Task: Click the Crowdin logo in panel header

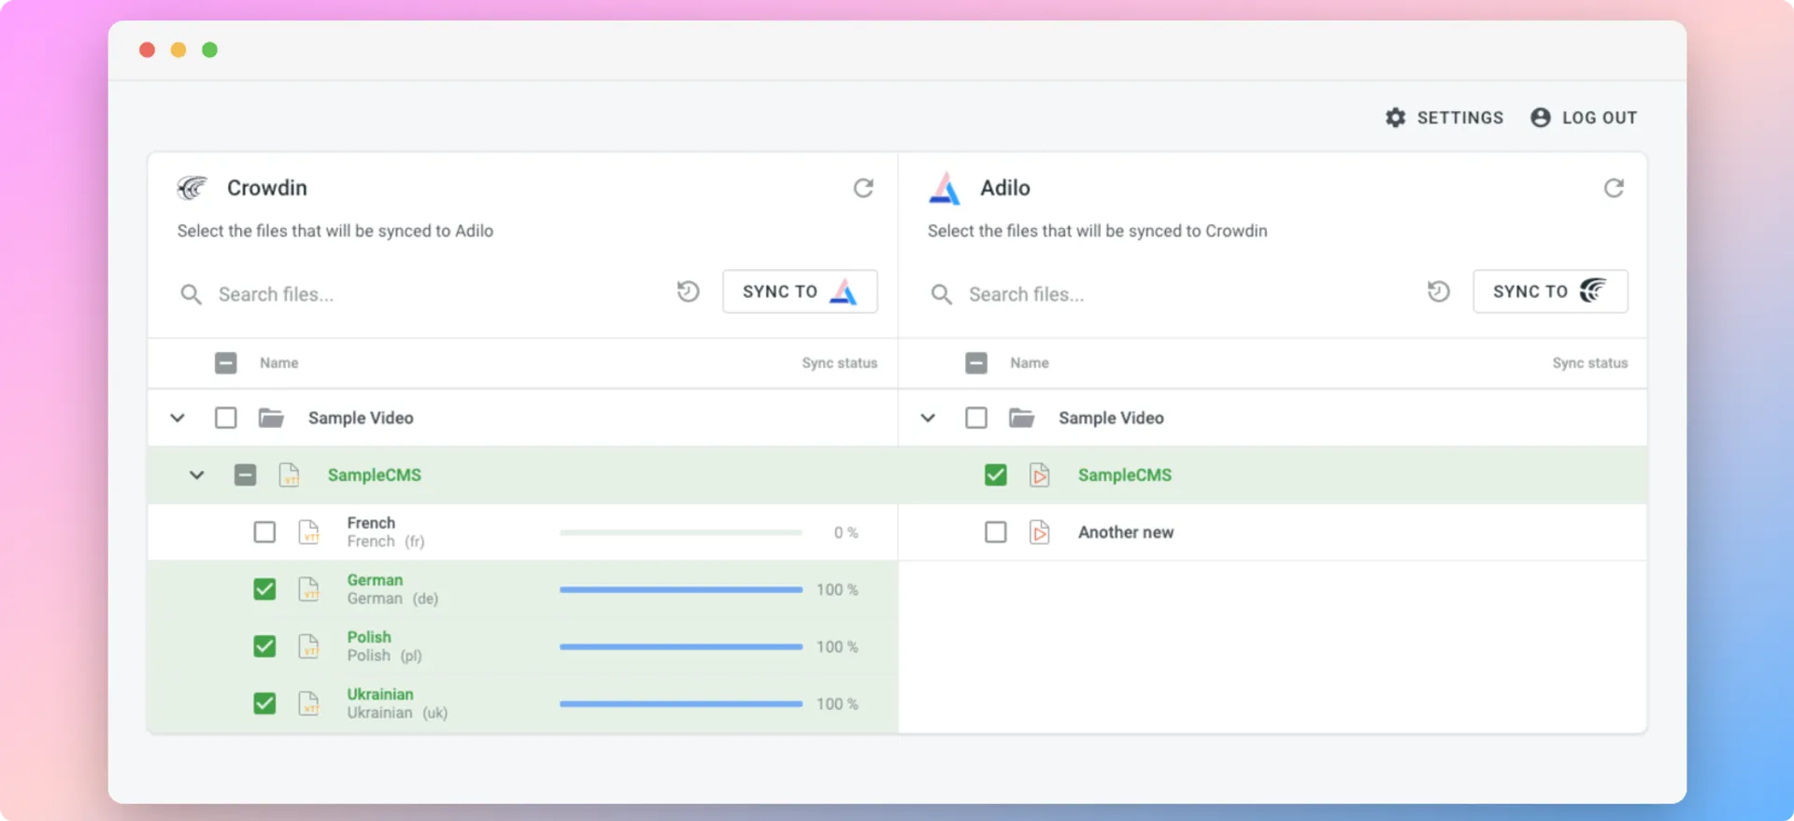Action: click(x=192, y=188)
